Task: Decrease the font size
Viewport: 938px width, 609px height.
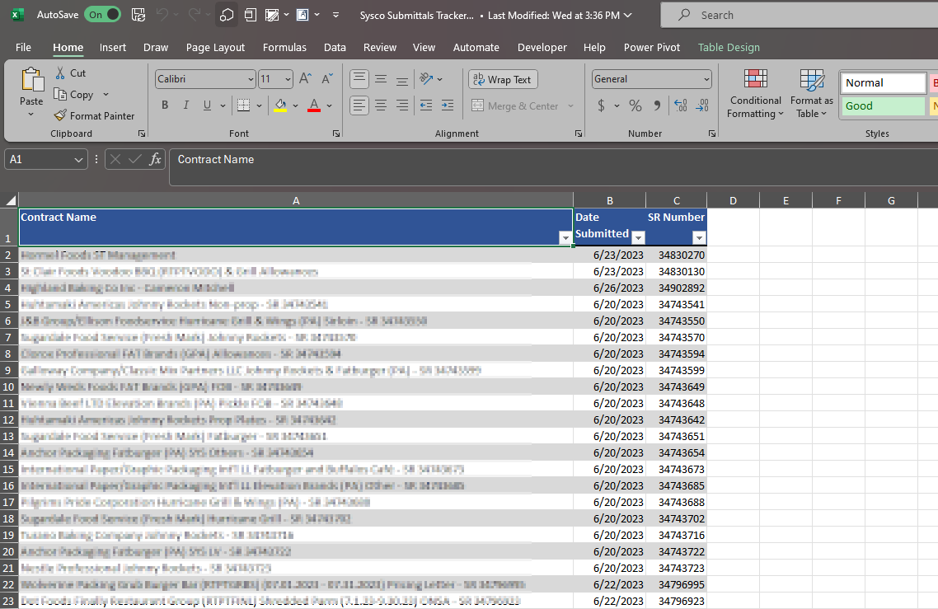Action: coord(326,79)
